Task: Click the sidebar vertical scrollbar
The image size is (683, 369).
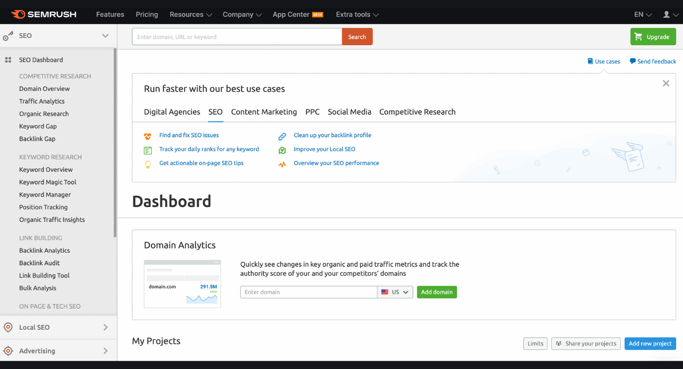Action: (115, 143)
